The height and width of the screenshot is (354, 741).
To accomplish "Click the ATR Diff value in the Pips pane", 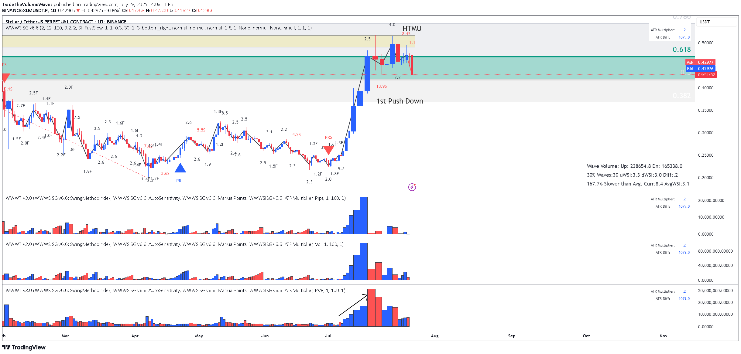I will (684, 206).
